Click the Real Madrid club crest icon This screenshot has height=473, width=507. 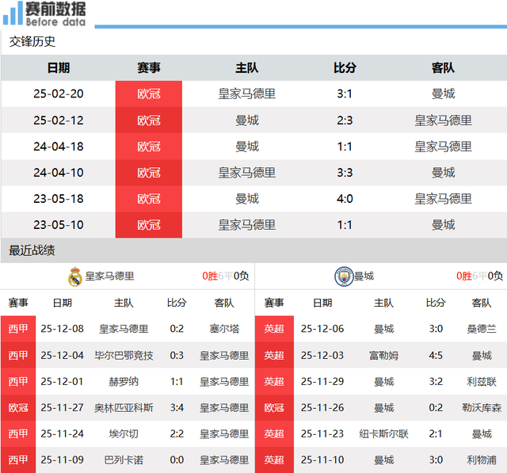[x=75, y=277]
